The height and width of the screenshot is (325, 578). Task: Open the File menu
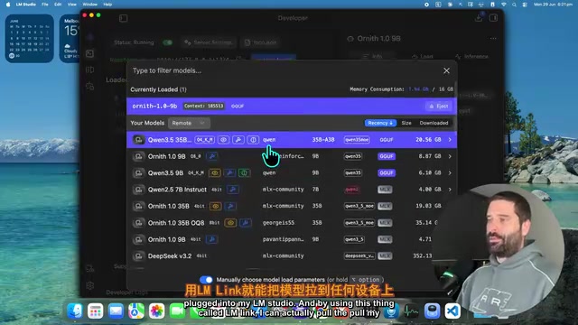click(x=45, y=5)
